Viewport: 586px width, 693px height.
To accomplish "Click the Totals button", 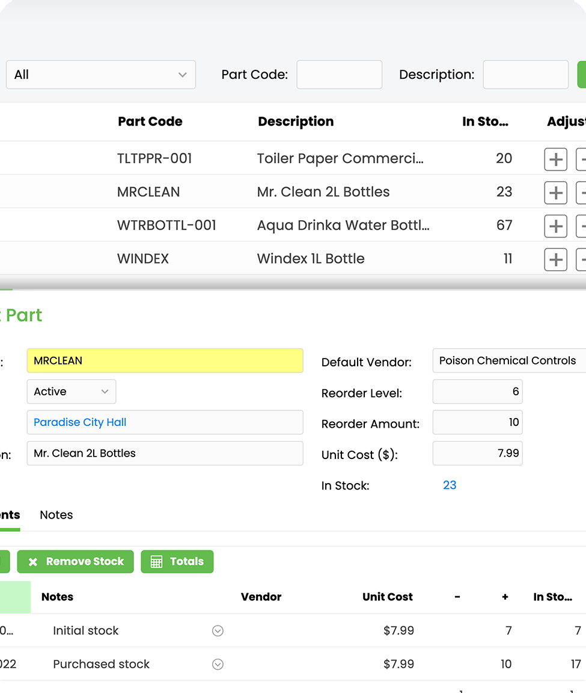I will (x=177, y=562).
